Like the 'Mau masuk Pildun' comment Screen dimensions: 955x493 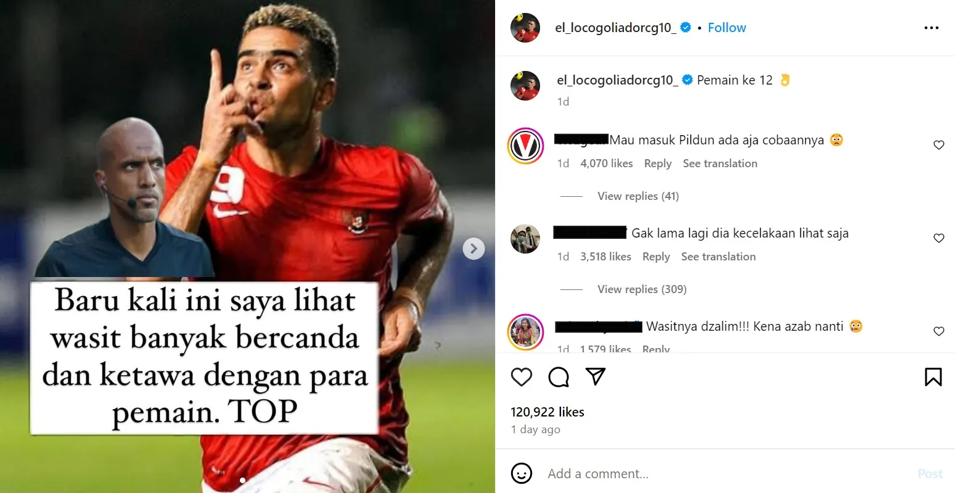[x=939, y=145]
